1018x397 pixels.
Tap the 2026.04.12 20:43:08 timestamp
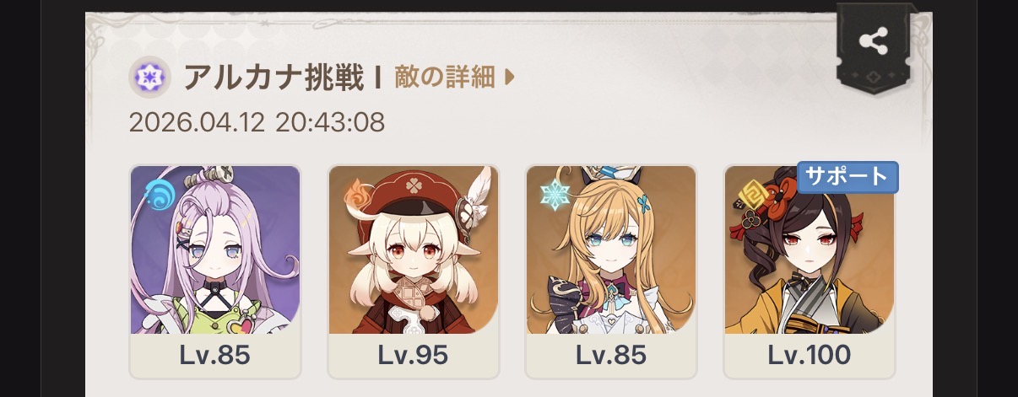(257, 123)
